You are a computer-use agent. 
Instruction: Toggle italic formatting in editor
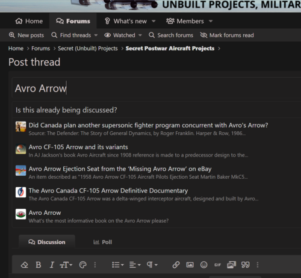tap(52, 265)
